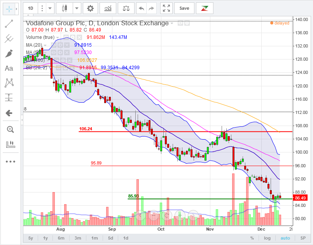Click the 86.49 current price label
This screenshot has width=313, height=245.
click(300, 198)
